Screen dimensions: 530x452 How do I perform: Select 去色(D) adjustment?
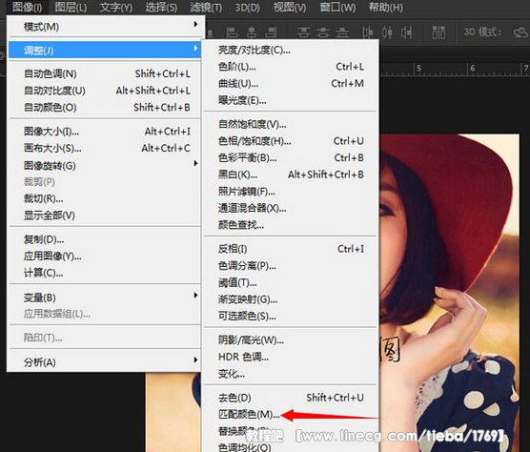coord(290,398)
